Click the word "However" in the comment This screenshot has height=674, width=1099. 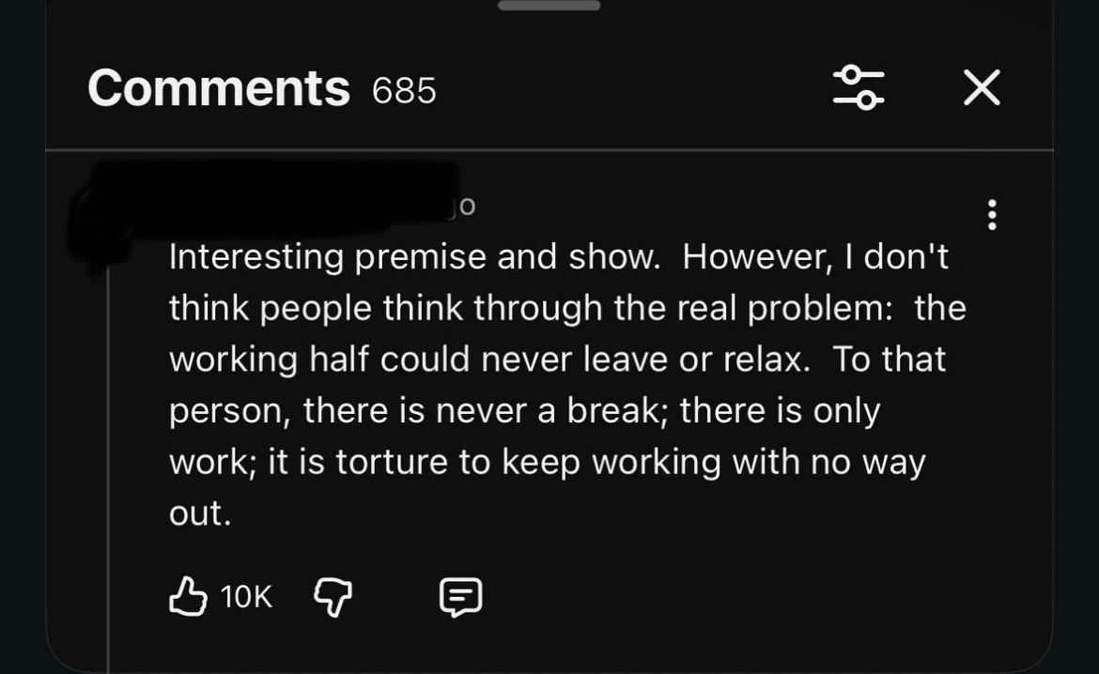click(754, 256)
